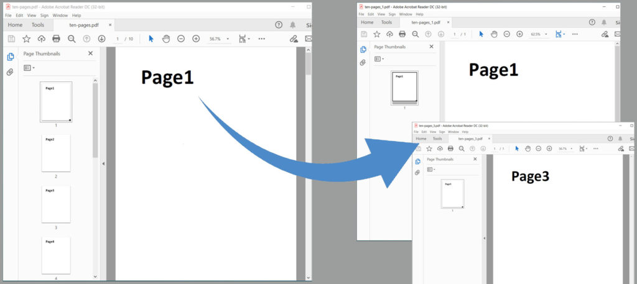Bookmark ten-pages.pdf with the star icon

tap(27, 39)
